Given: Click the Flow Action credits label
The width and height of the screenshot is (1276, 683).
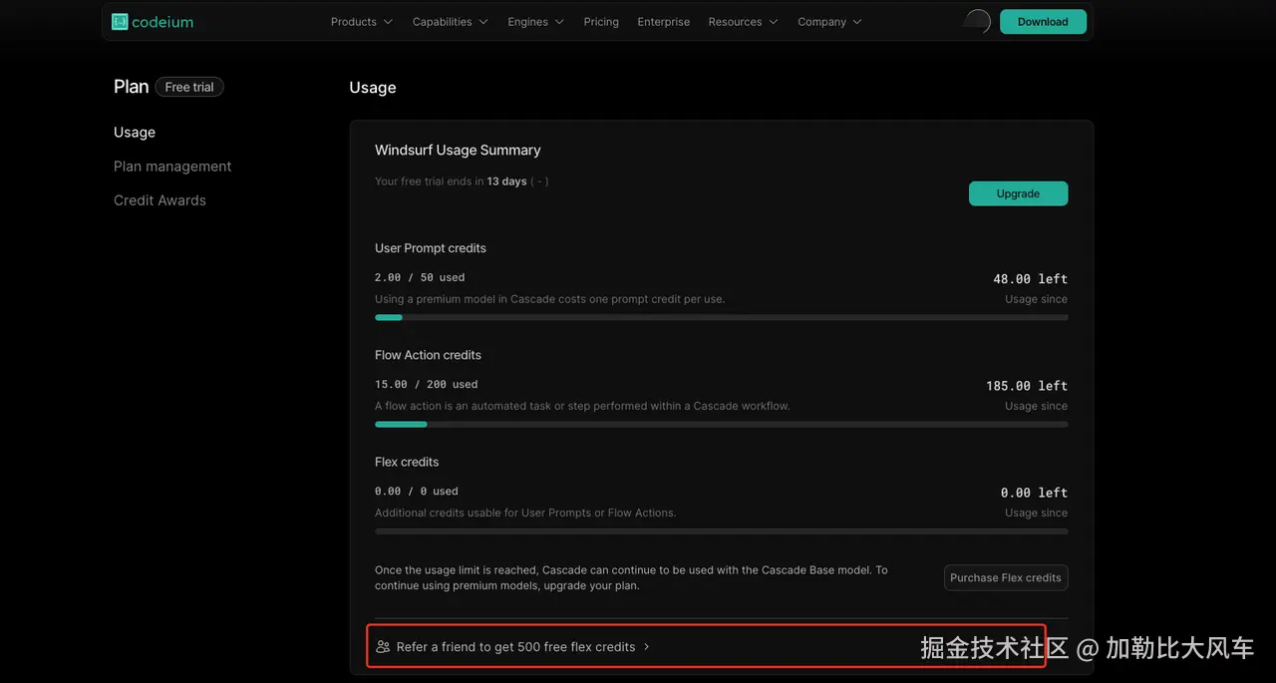Looking at the screenshot, I should pos(428,355).
